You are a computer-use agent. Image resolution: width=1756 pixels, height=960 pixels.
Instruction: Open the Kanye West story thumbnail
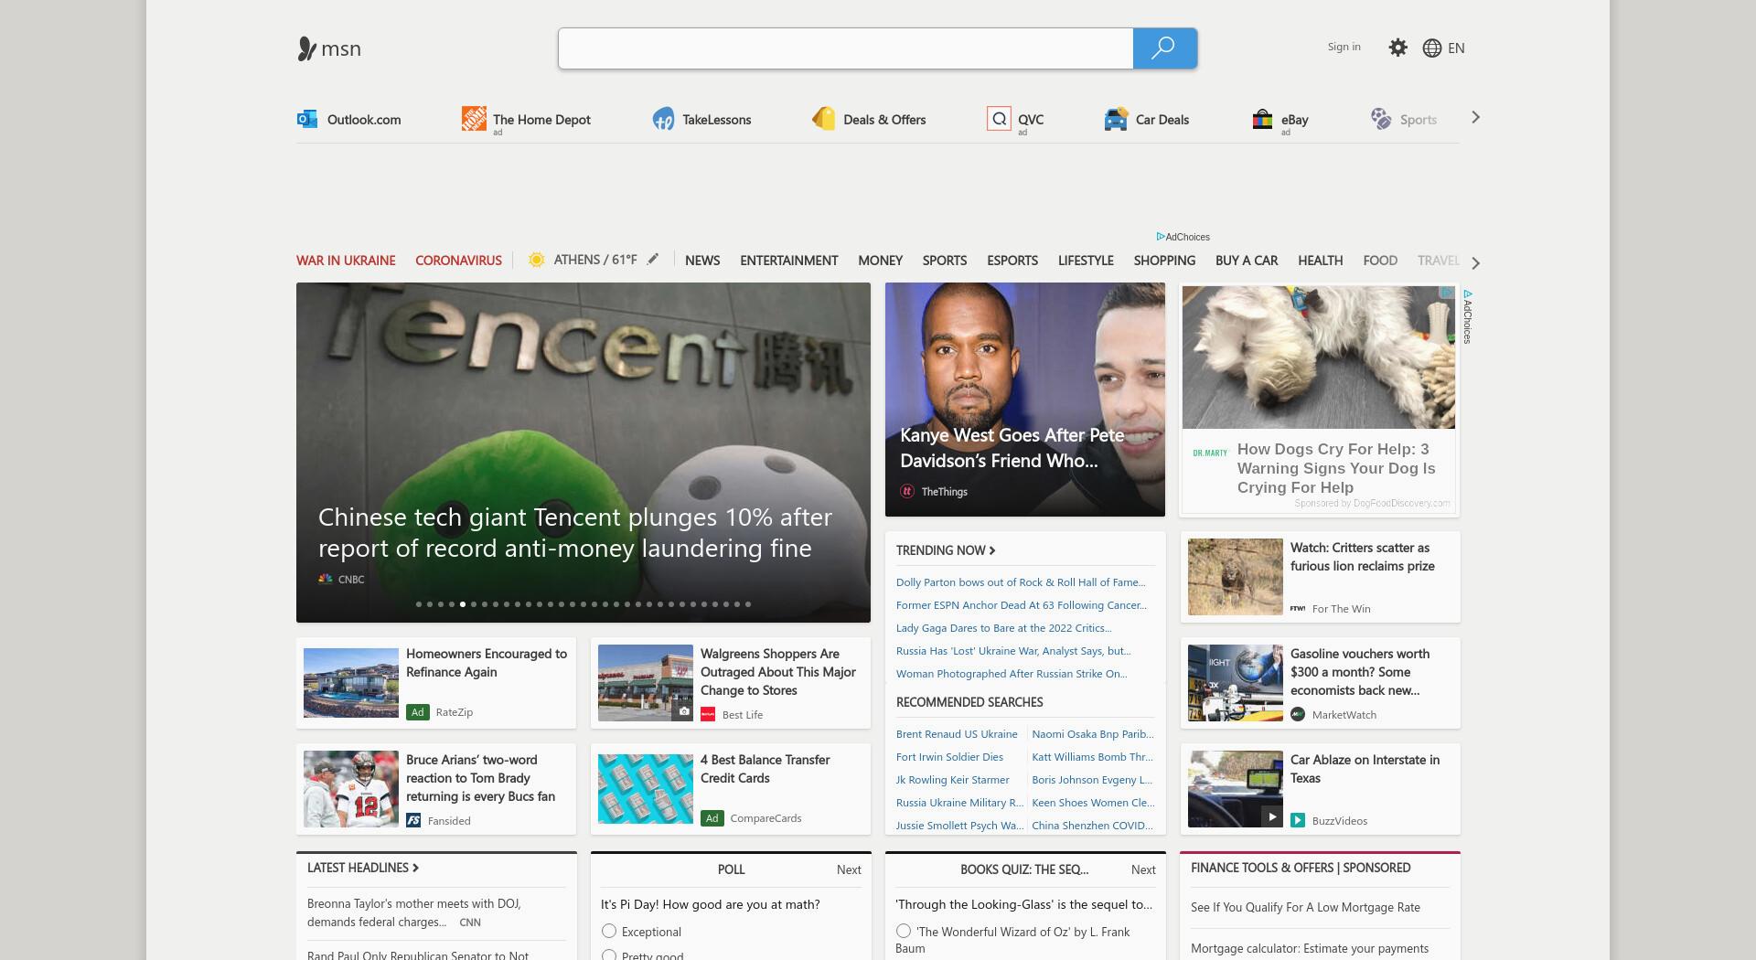[1025, 400]
